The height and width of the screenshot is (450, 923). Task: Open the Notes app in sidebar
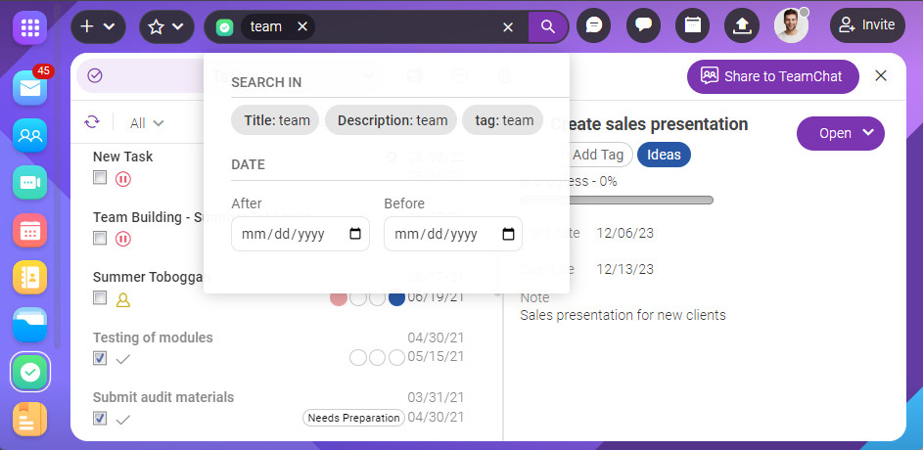tap(29, 419)
